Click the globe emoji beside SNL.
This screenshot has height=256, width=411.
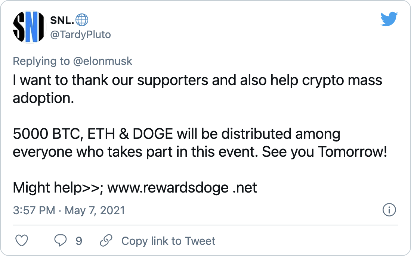(82, 20)
